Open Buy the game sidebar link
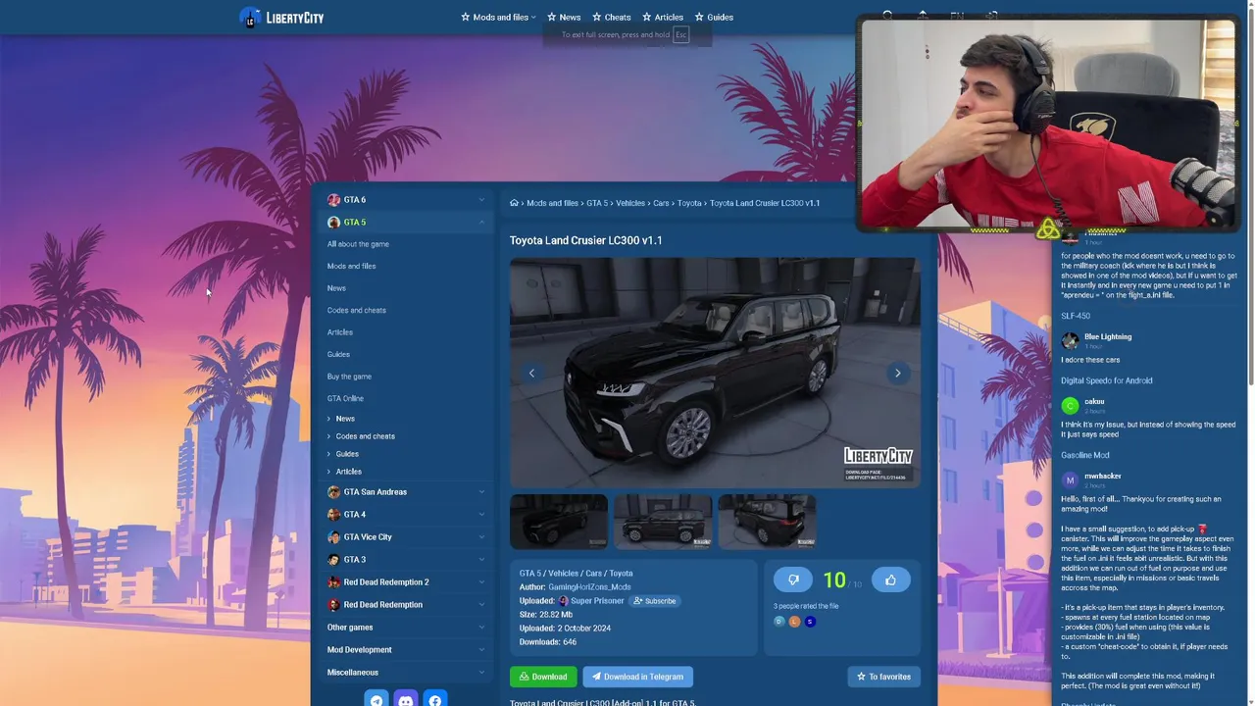Image resolution: width=1255 pixels, height=706 pixels. pos(349,377)
